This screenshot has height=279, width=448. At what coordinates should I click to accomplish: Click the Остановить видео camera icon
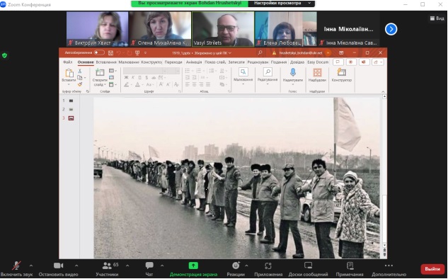(x=58, y=266)
